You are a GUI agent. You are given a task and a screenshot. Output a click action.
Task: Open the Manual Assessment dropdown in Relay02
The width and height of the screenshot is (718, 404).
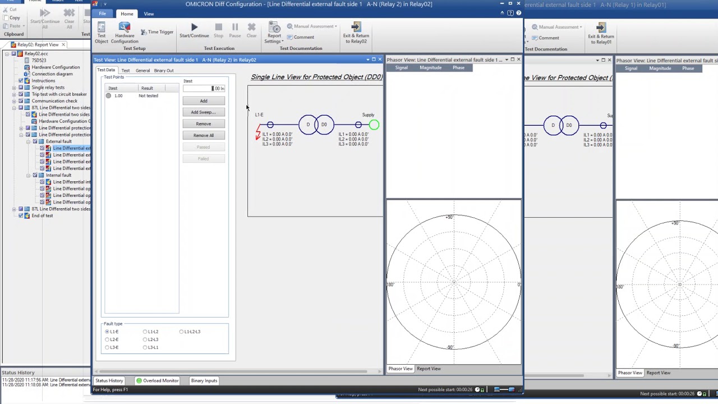(312, 26)
